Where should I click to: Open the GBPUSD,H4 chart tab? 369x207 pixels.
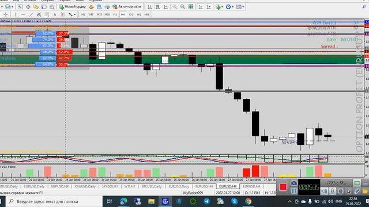60,186
